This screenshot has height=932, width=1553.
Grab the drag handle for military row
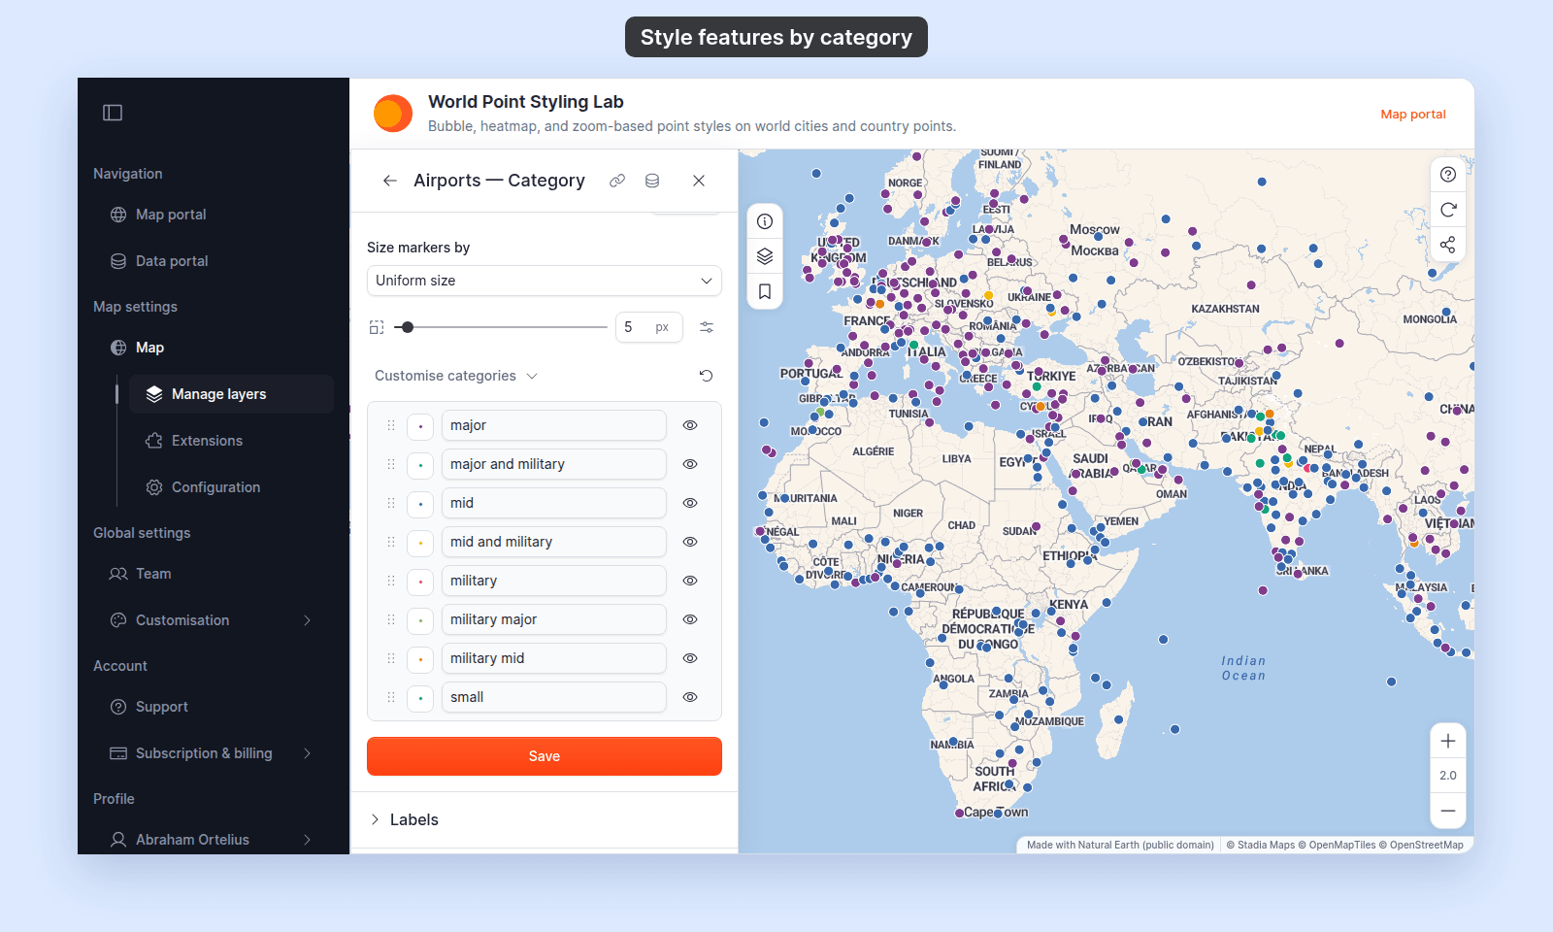coord(391,581)
